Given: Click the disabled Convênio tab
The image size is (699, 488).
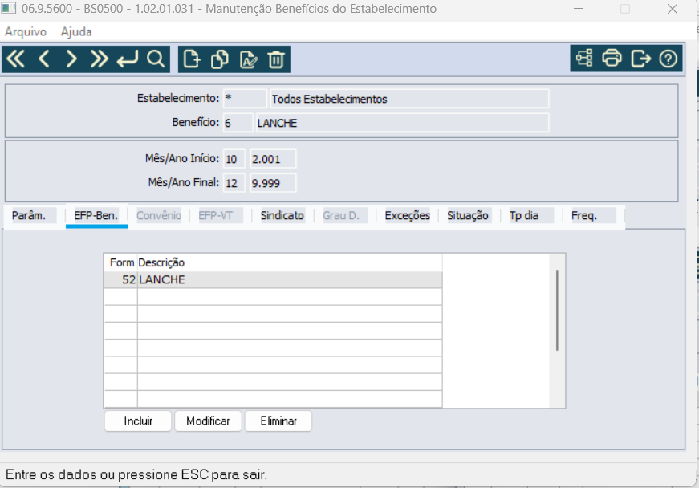Looking at the screenshot, I should pos(159,216).
